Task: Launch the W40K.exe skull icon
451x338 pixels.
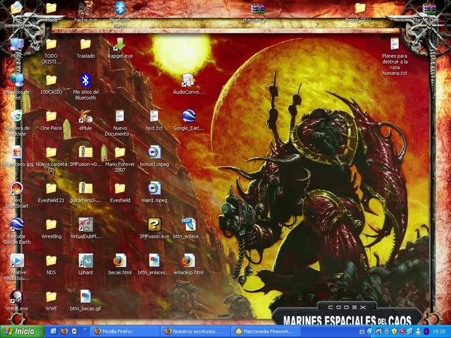Action: click(17, 297)
